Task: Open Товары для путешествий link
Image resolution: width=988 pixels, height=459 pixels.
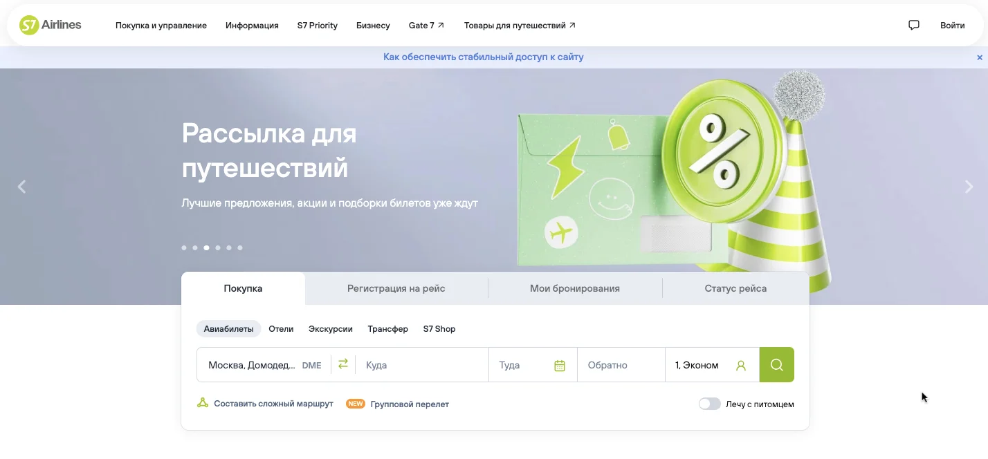Action: (x=520, y=26)
